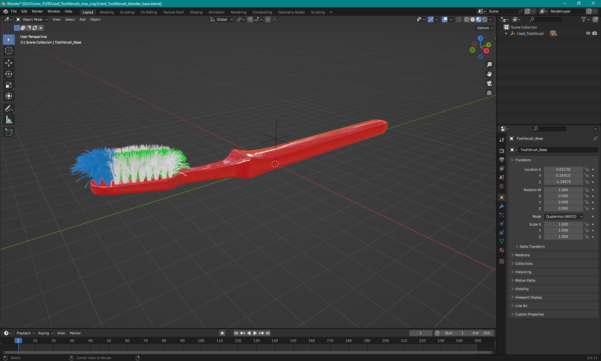This screenshot has height=361, width=601.
Task: Open the Marker menu in timeline
Action: (75, 333)
